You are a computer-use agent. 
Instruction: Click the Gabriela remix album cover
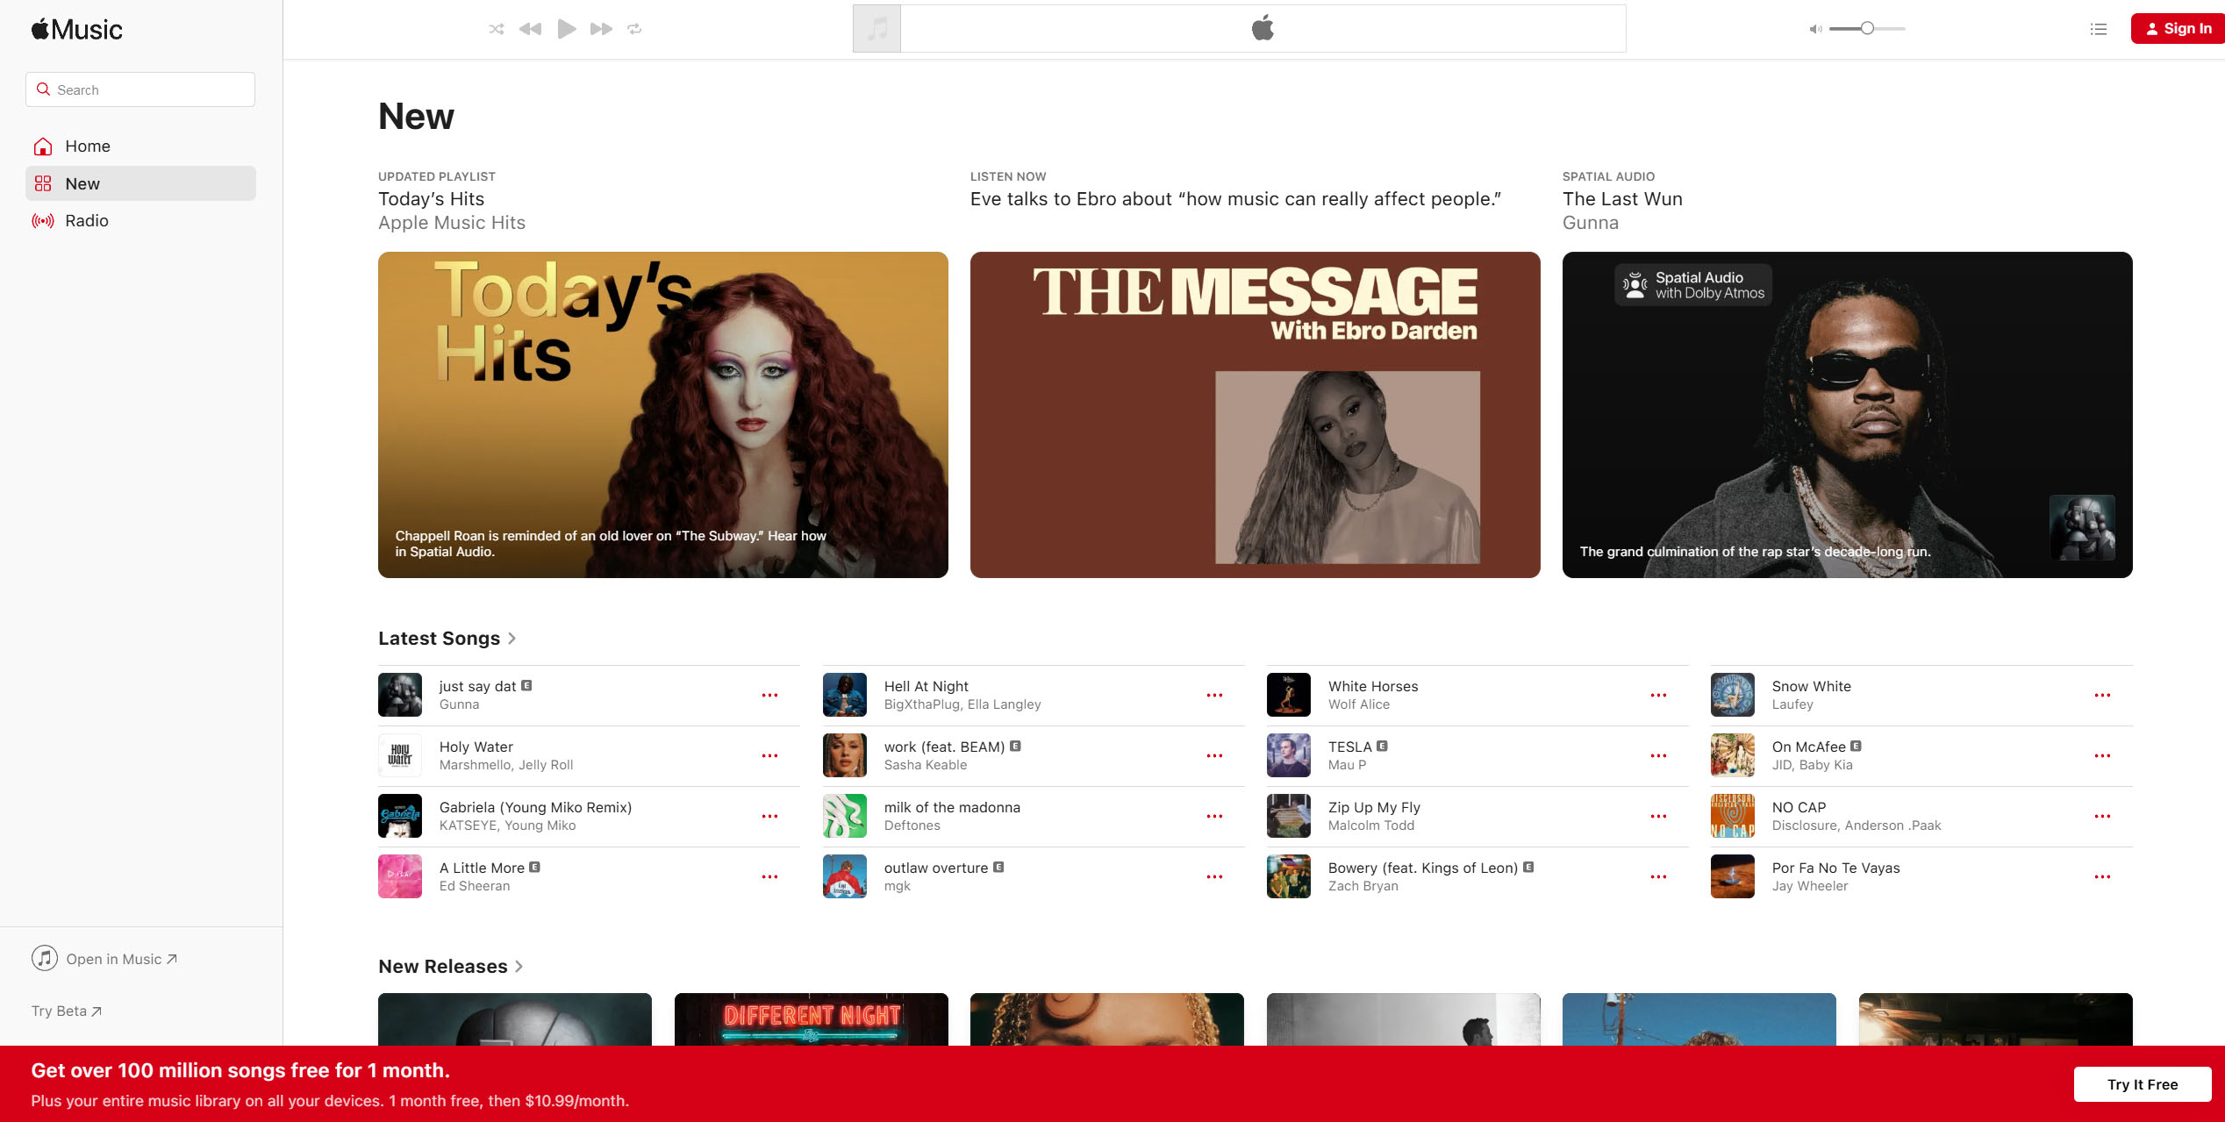(400, 816)
